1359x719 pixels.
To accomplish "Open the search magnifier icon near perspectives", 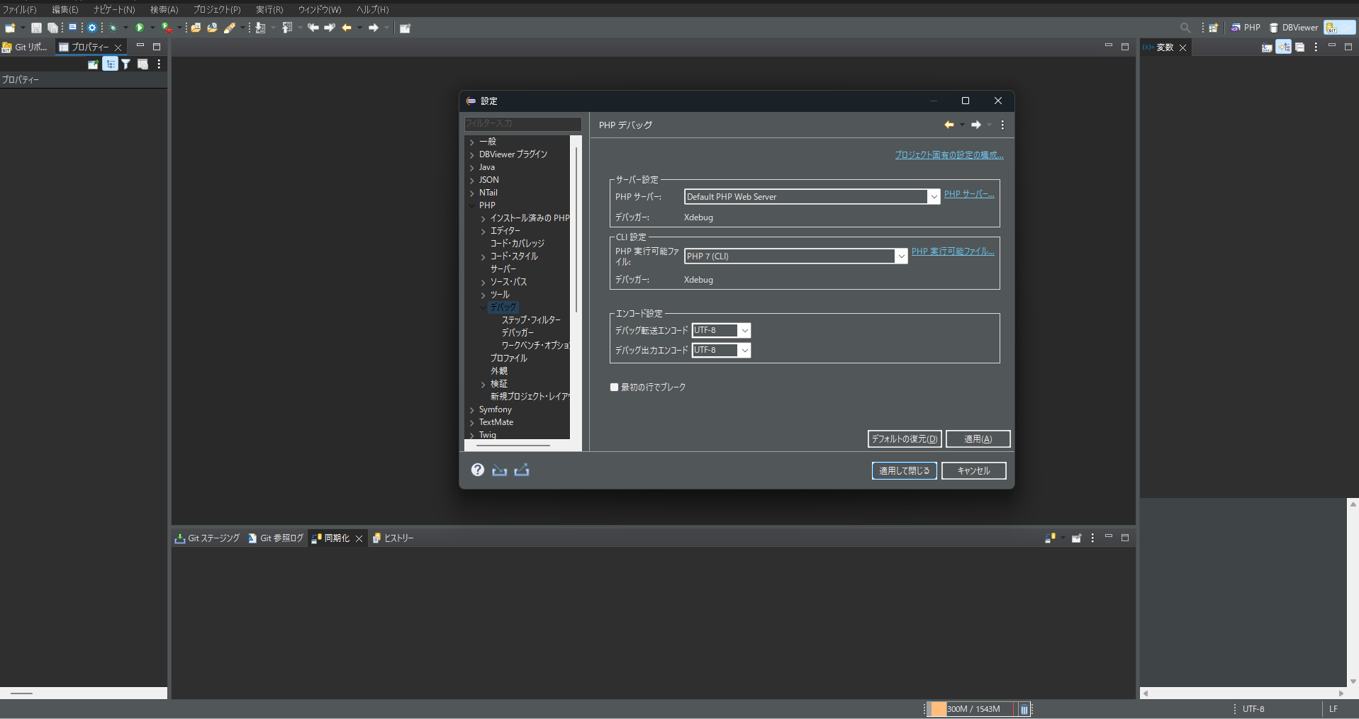I will (1185, 27).
